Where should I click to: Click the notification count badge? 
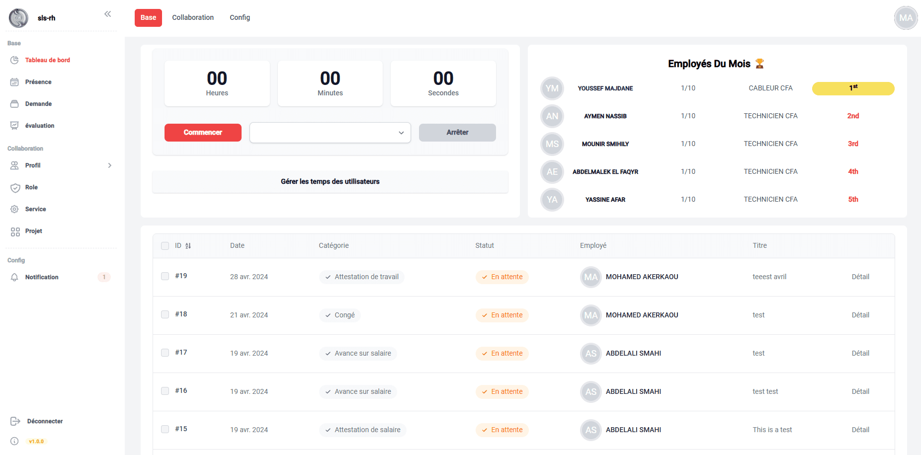pos(104,277)
